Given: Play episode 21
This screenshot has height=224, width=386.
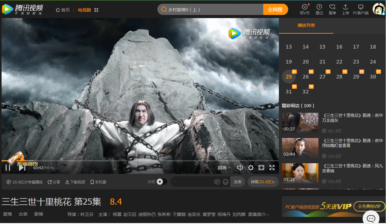Looking at the screenshot, I should [x=322, y=62].
